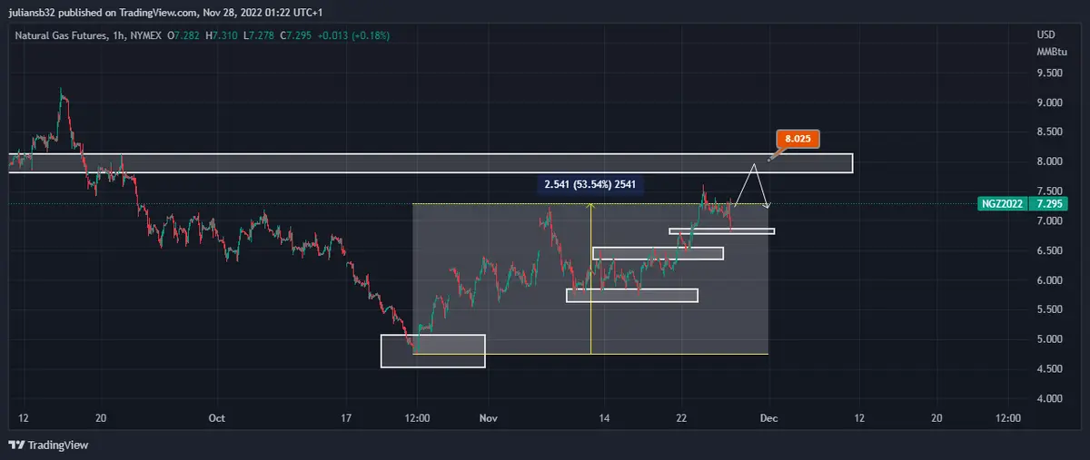Click the small rectangle near 6.850 level
1090x460 pixels.
[722, 231]
